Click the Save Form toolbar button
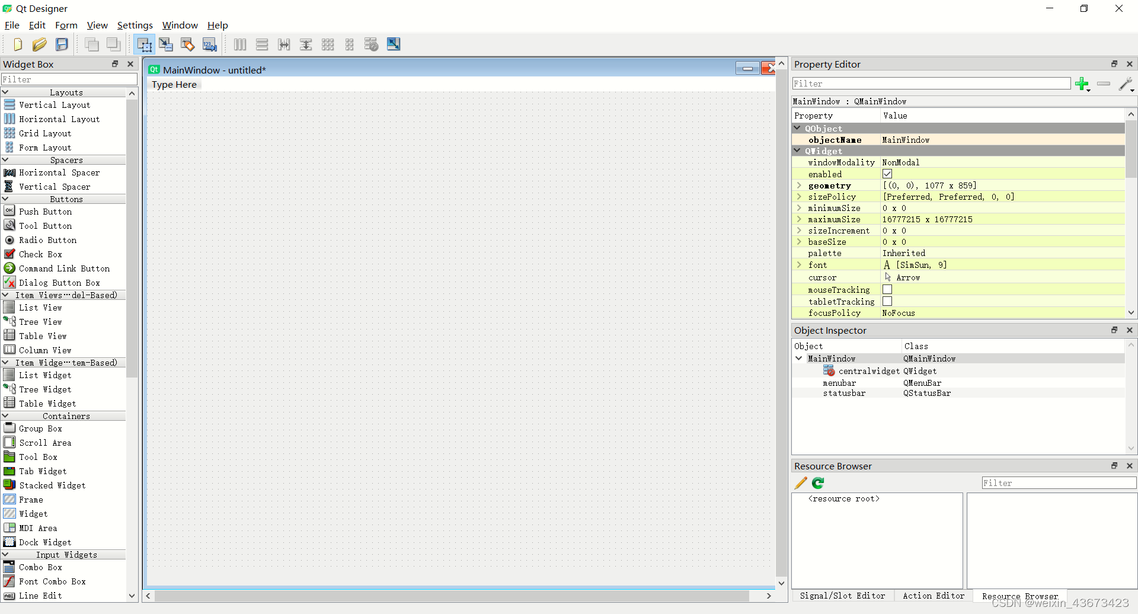 click(x=62, y=44)
